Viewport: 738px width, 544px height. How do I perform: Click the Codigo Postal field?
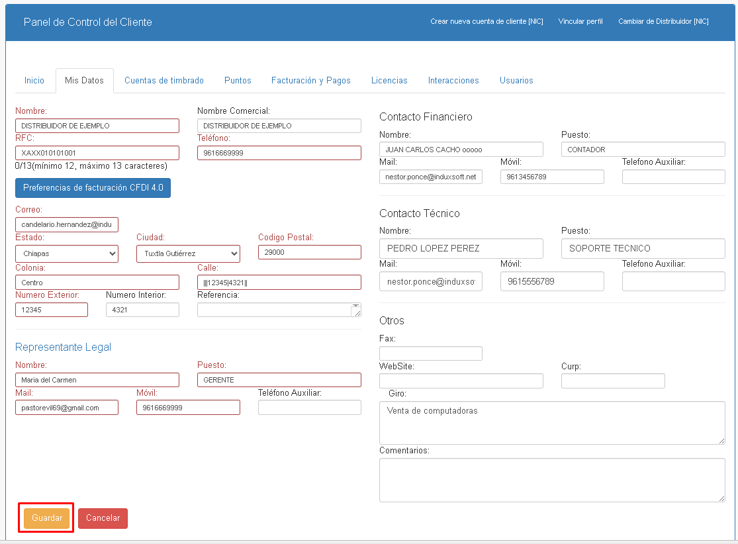[x=310, y=253]
